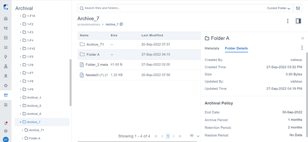Screen dimensions: 308x142
Task: Switch to the Metadata tab
Action: 212,48
